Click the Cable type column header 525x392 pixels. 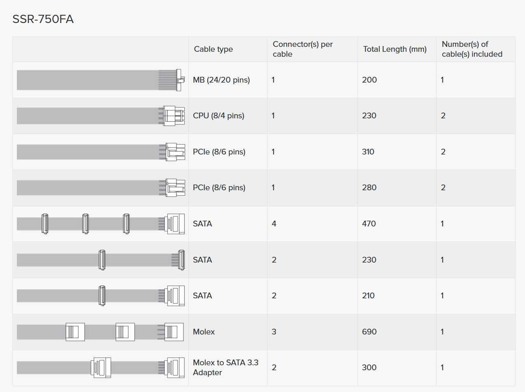pos(213,49)
